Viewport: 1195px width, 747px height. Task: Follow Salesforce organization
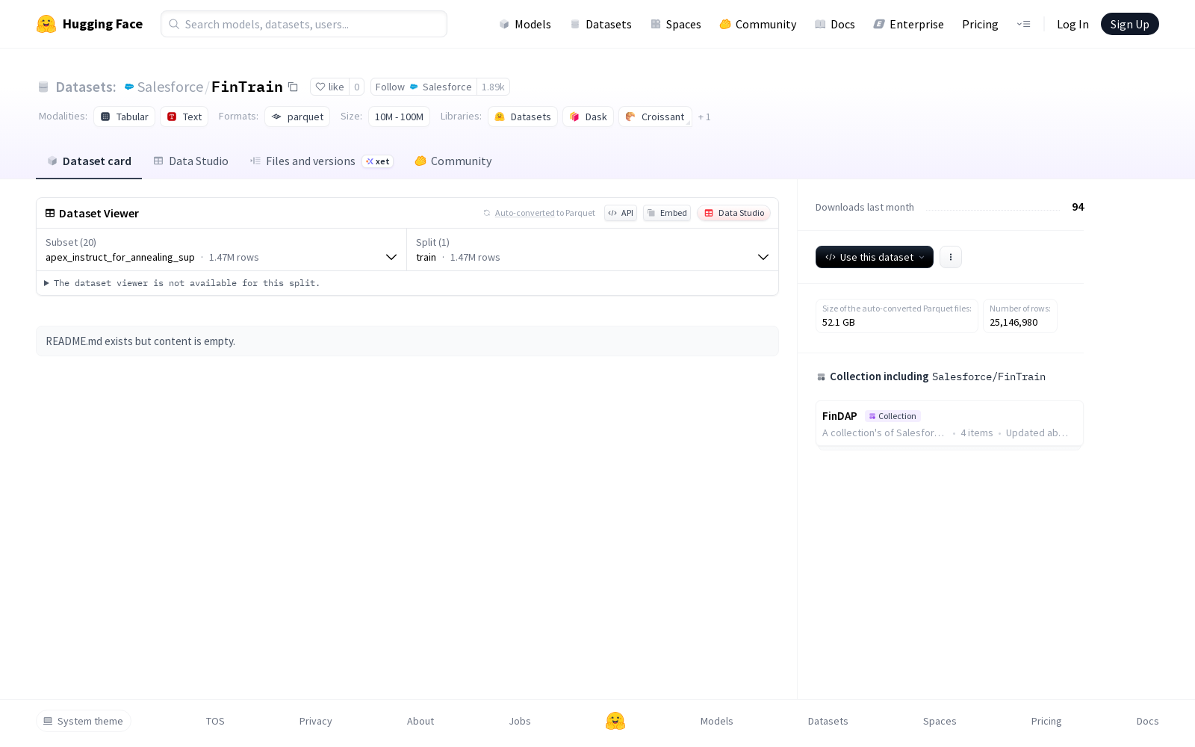point(423,87)
